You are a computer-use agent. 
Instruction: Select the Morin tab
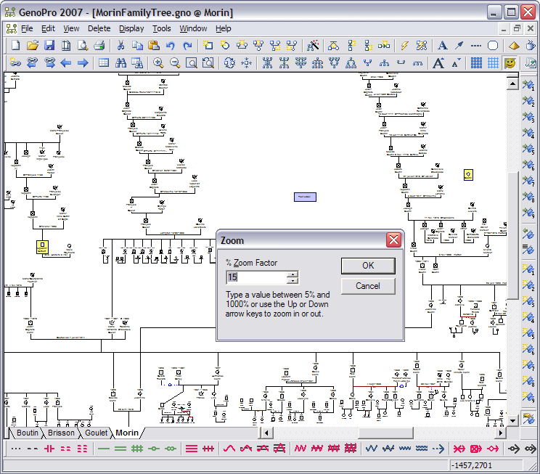coord(127,433)
